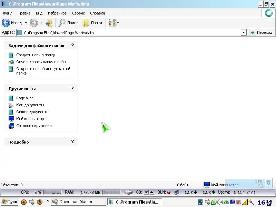
Task: Expand the address bar dropdown list
Action: [x=244, y=32]
